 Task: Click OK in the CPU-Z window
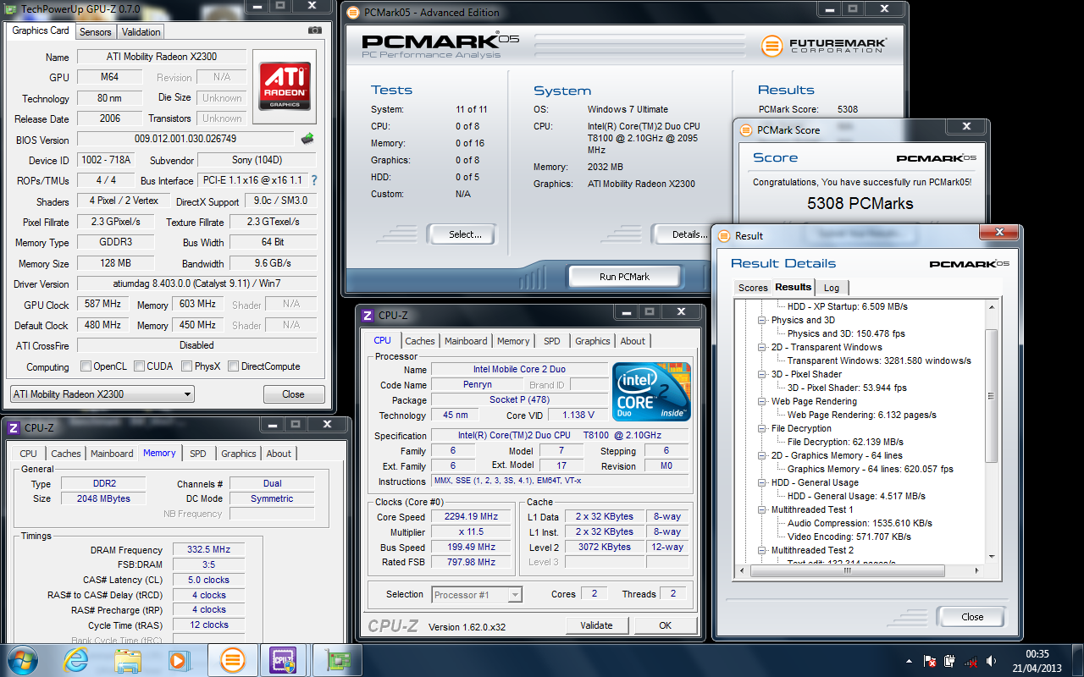(665, 625)
